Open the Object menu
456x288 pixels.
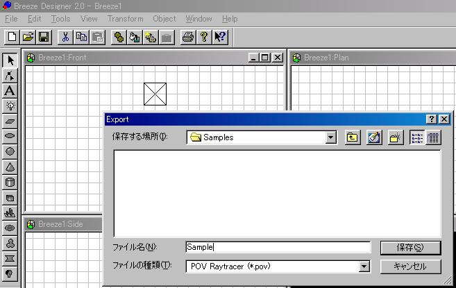pos(164,19)
